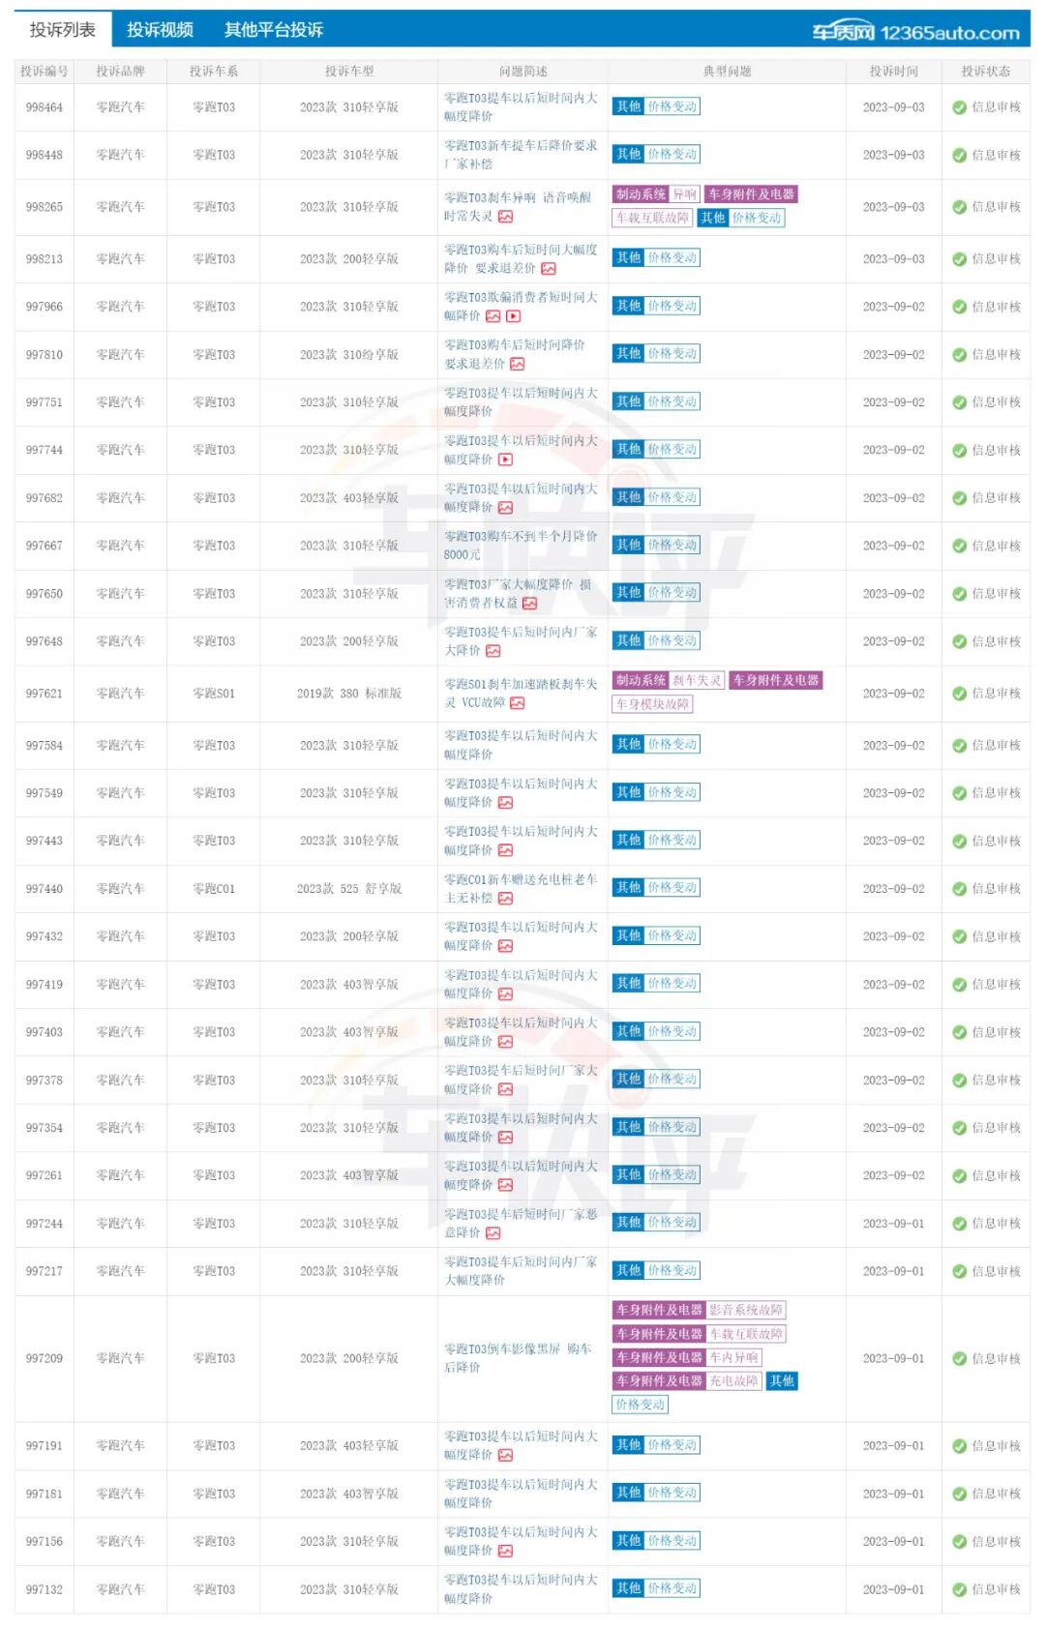Click 信息审核 status in row 997181

coord(997,1495)
